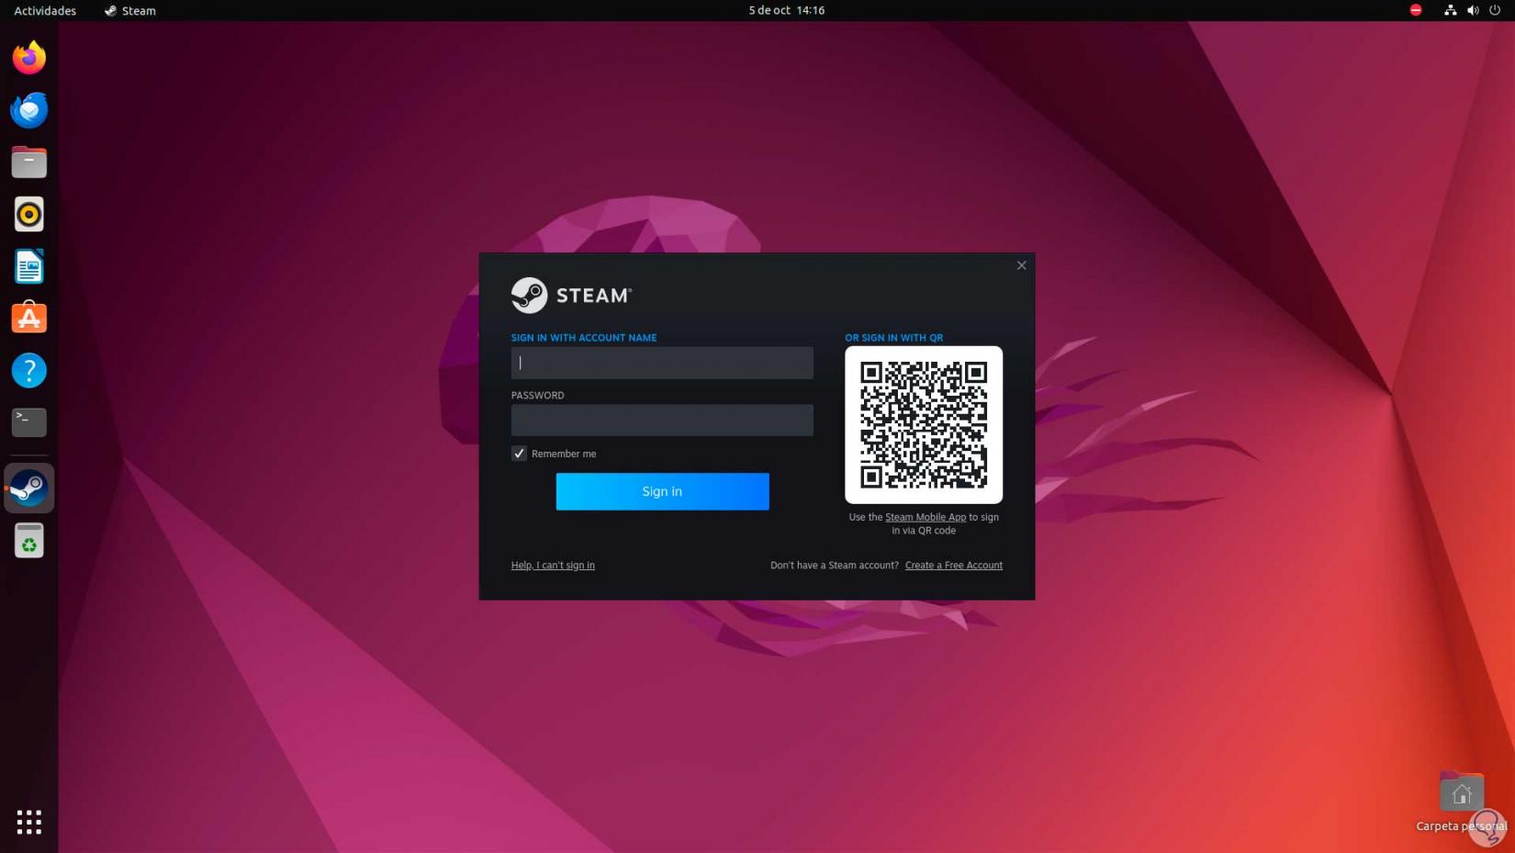This screenshot has width=1515, height=853.
Task: Click the 'Remember me' label text
Action: pyautogui.click(x=564, y=454)
